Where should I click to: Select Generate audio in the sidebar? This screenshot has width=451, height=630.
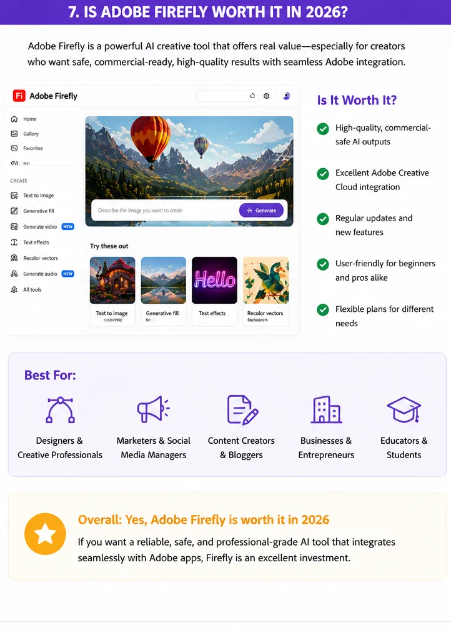[40, 274]
